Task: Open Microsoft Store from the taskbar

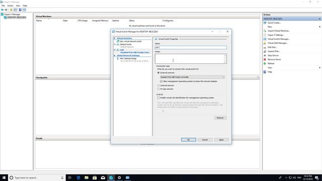Action: click(95, 177)
